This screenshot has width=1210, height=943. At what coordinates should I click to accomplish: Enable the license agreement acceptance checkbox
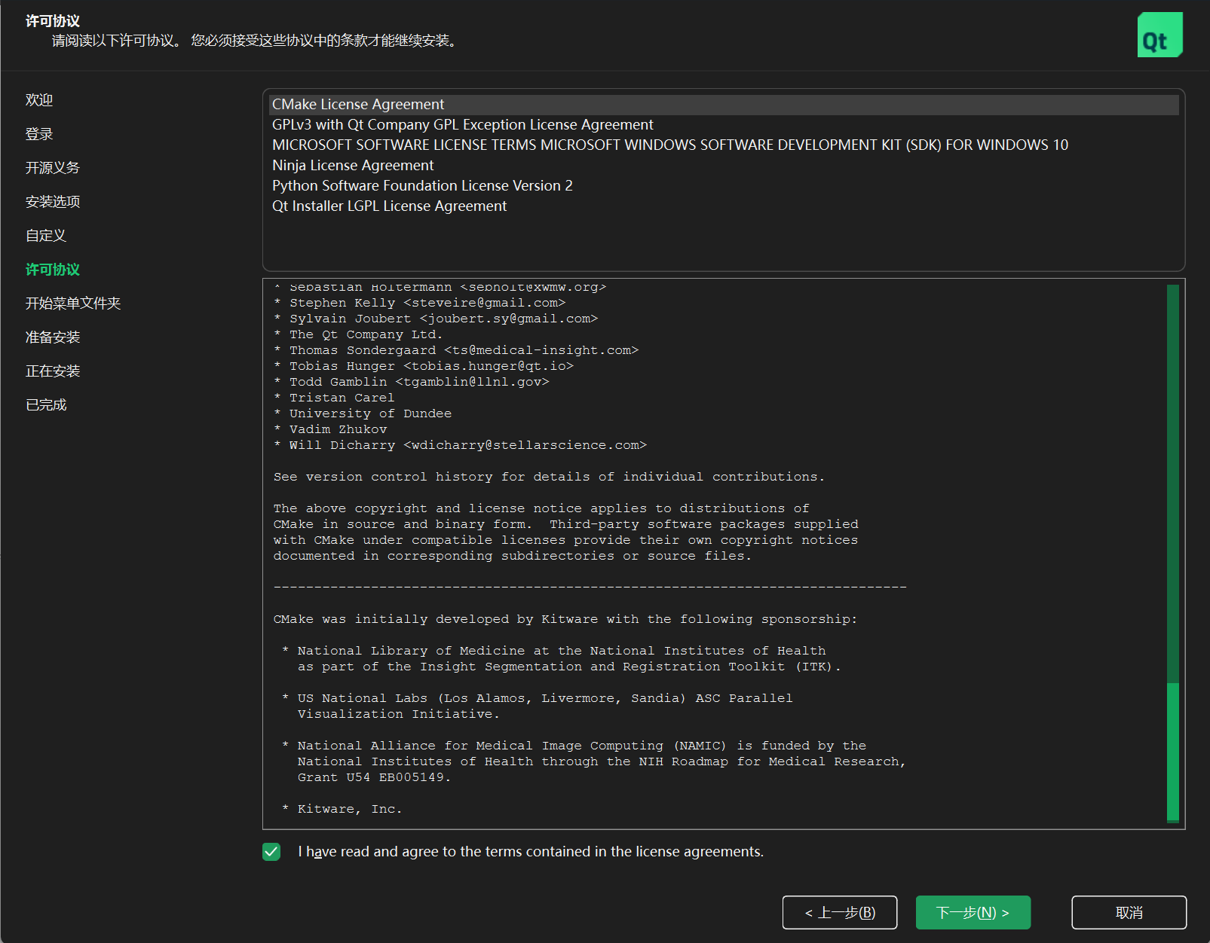271,852
